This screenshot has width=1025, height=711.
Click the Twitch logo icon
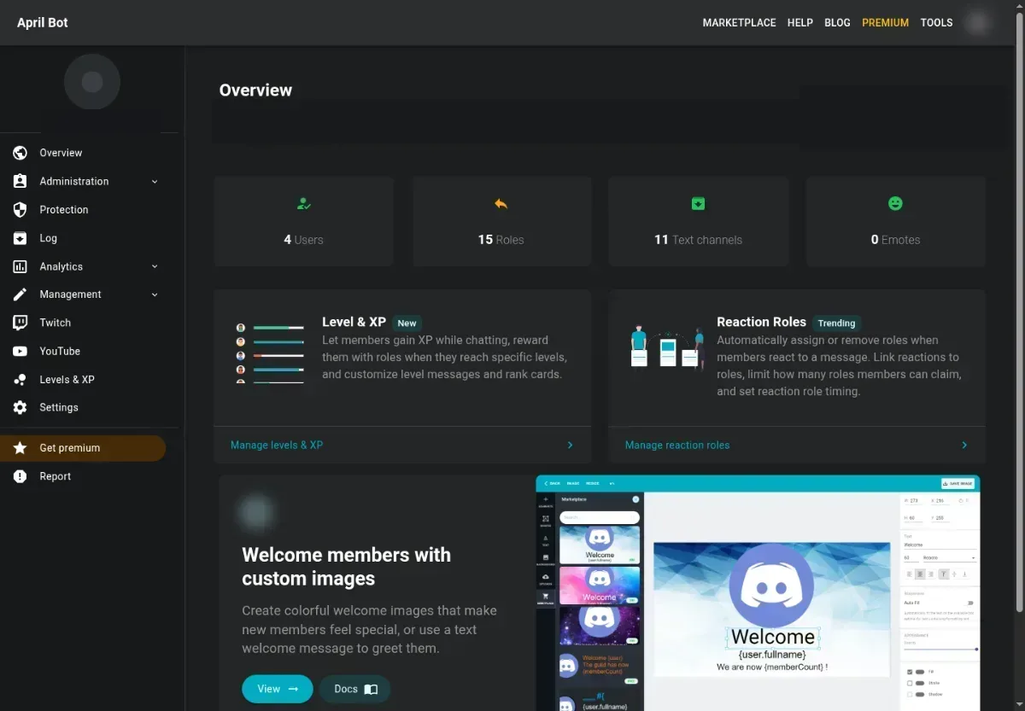pos(20,323)
